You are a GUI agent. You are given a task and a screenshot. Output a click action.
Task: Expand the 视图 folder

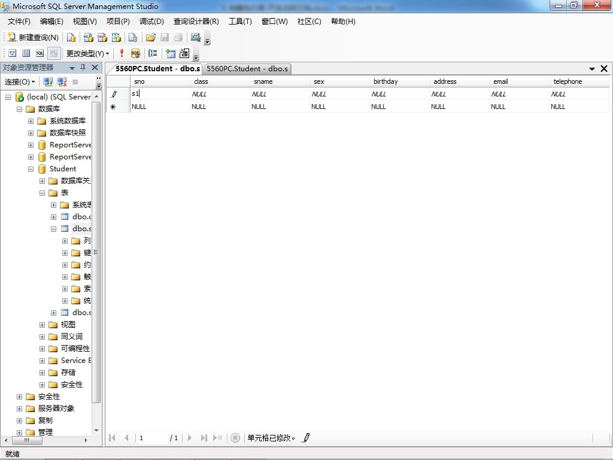click(x=42, y=325)
